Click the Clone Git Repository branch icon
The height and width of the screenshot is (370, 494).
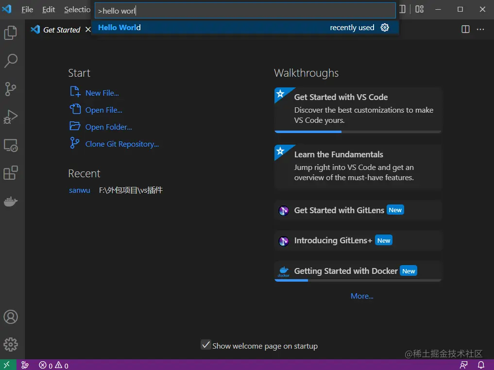click(75, 143)
